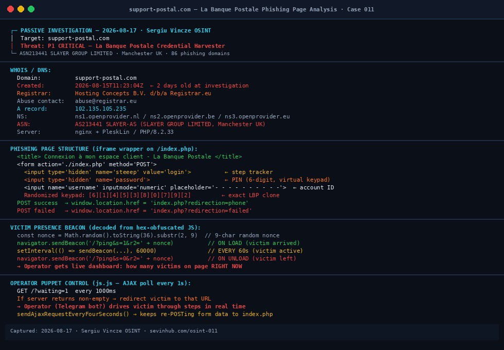Click the GET /?waiting=1 every 1000ms line
The height and width of the screenshot is (350, 504).
point(66,291)
